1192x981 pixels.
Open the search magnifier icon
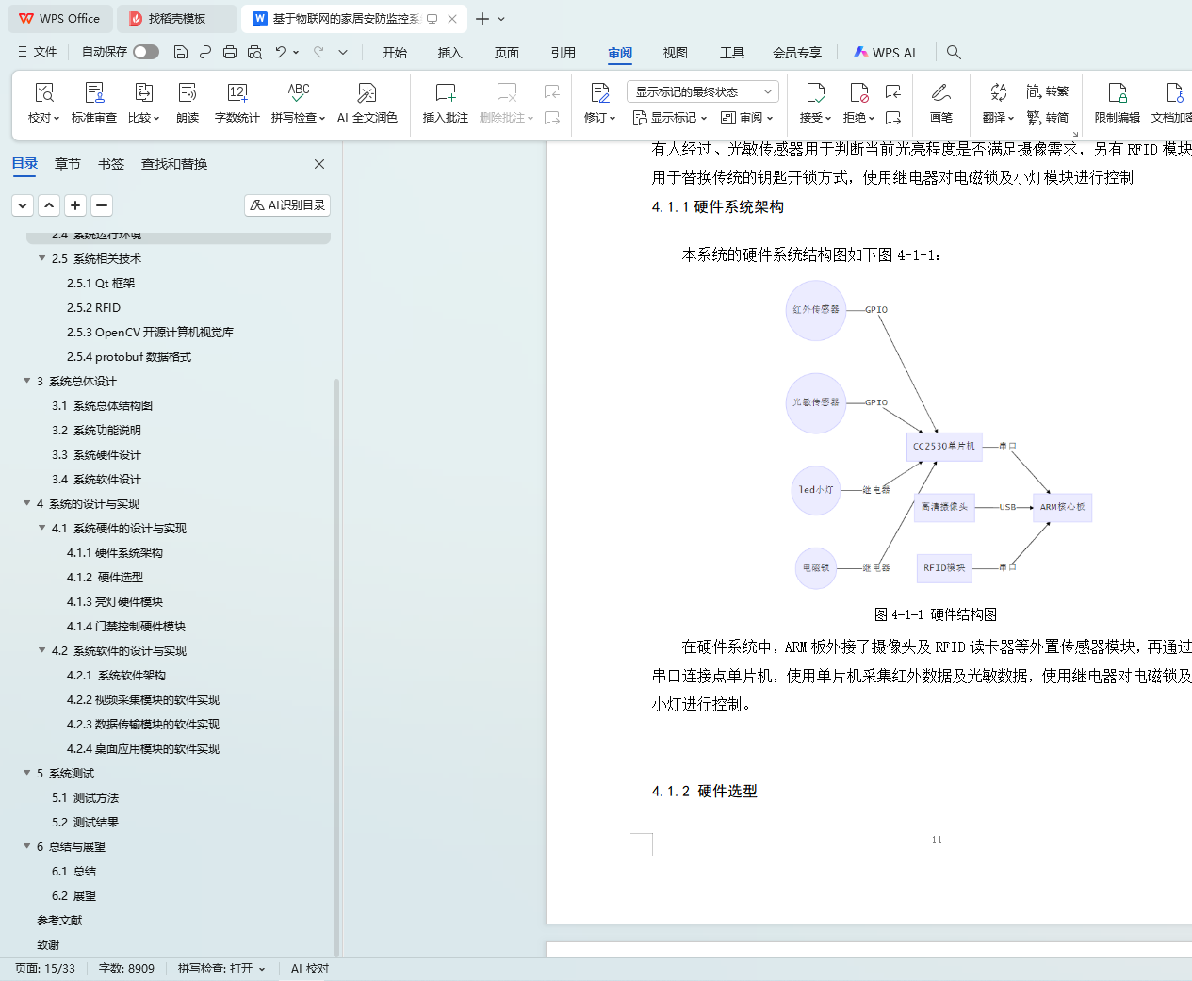(954, 52)
